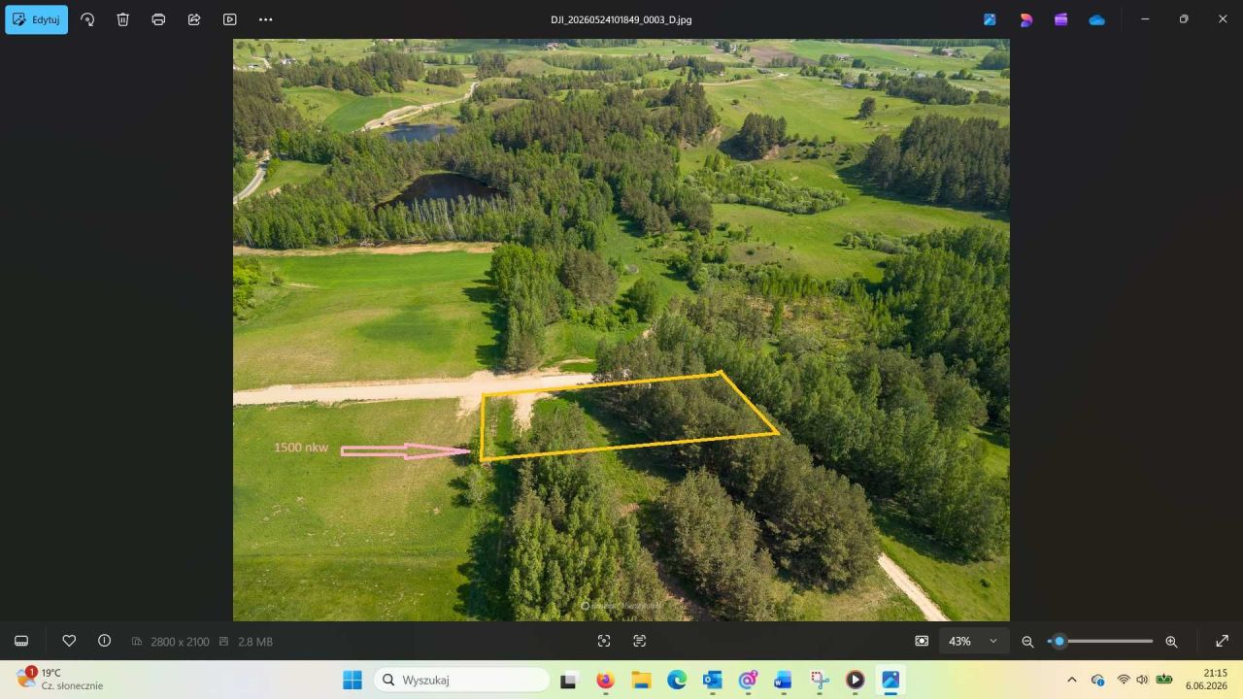Open the clock showing 21:15
The height and width of the screenshot is (699, 1243).
[x=1206, y=679]
